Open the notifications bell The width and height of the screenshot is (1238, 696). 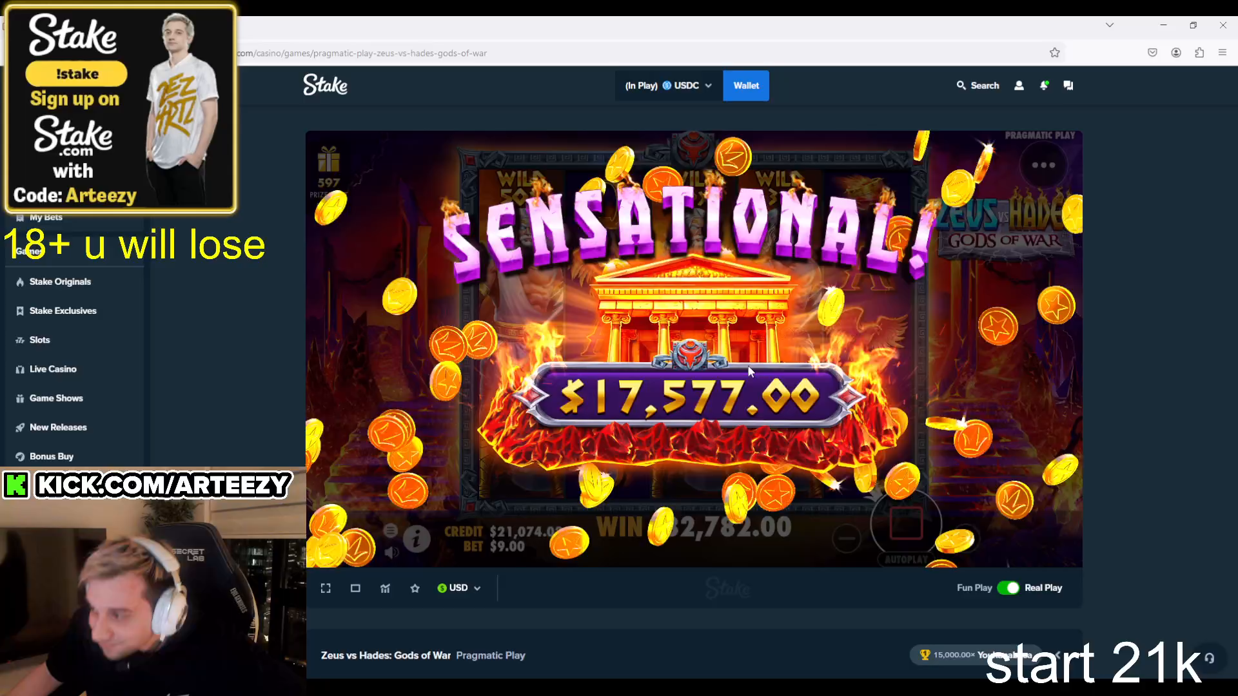(x=1044, y=85)
